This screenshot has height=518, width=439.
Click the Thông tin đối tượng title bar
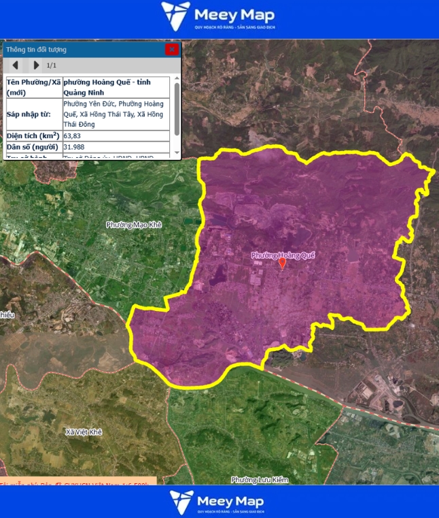[82, 49]
